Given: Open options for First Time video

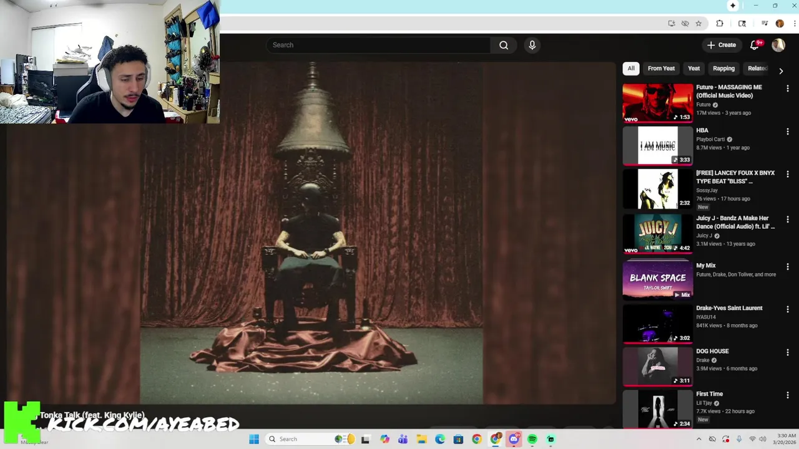Looking at the screenshot, I should click(x=788, y=395).
